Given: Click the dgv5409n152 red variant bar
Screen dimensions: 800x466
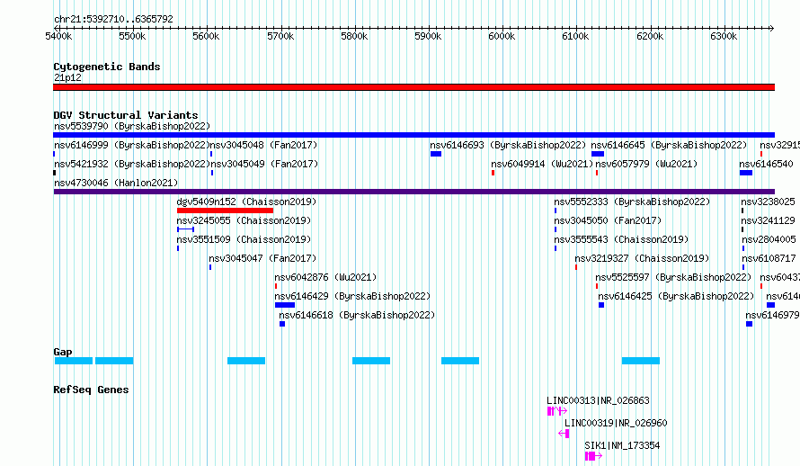Looking at the screenshot, I should (x=225, y=211).
